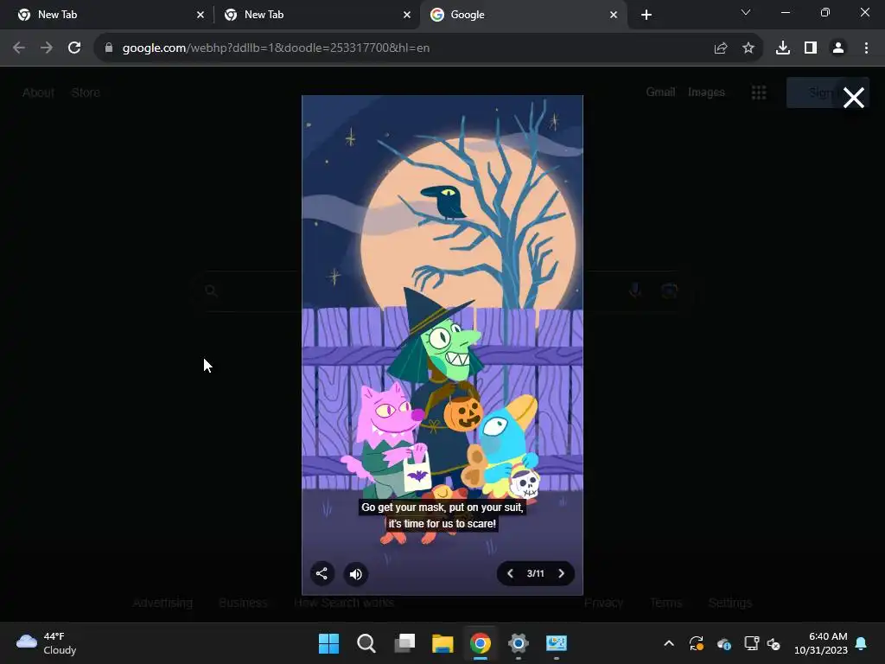Image resolution: width=885 pixels, height=664 pixels.
Task: Open Task View on taskbar
Action: (x=404, y=643)
